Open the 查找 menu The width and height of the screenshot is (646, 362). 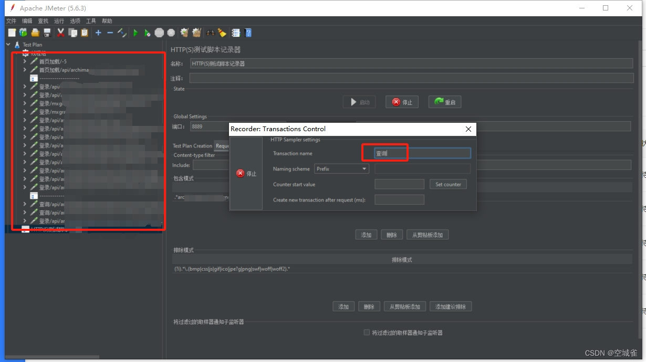(43, 21)
